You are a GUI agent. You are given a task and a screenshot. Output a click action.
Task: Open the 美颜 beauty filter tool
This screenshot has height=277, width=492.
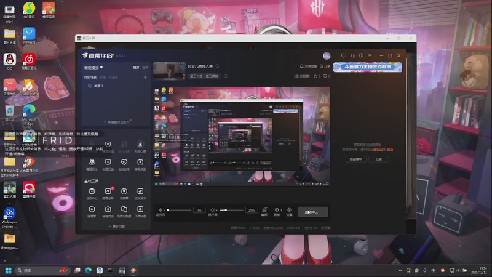[264, 211]
